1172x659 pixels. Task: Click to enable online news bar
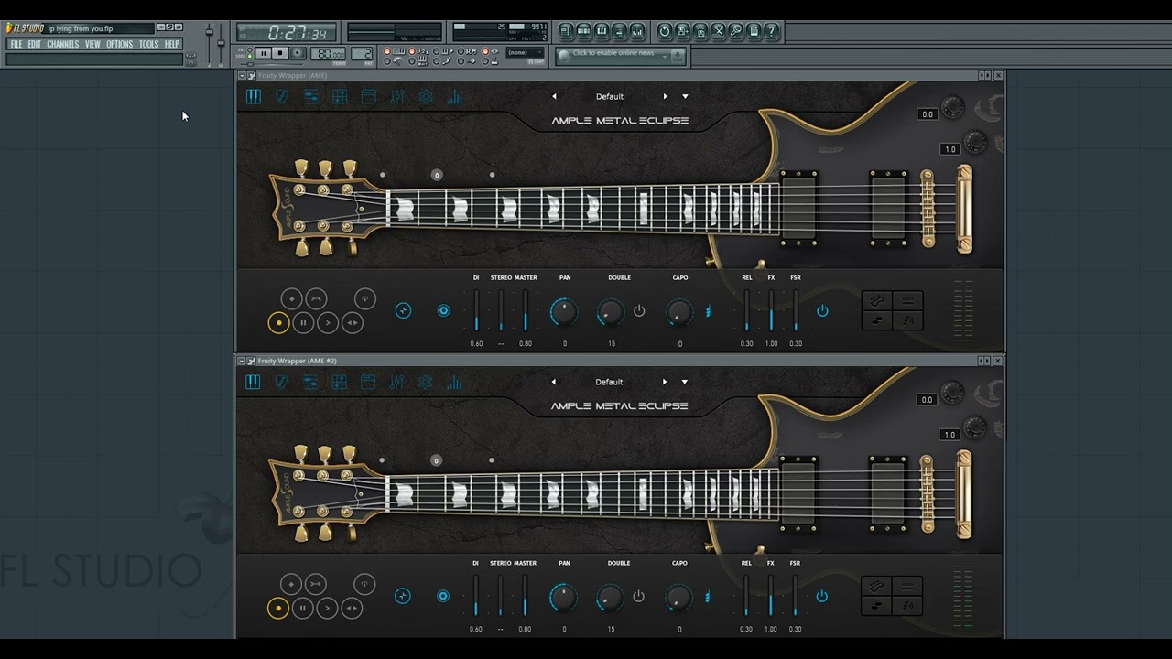(x=620, y=56)
